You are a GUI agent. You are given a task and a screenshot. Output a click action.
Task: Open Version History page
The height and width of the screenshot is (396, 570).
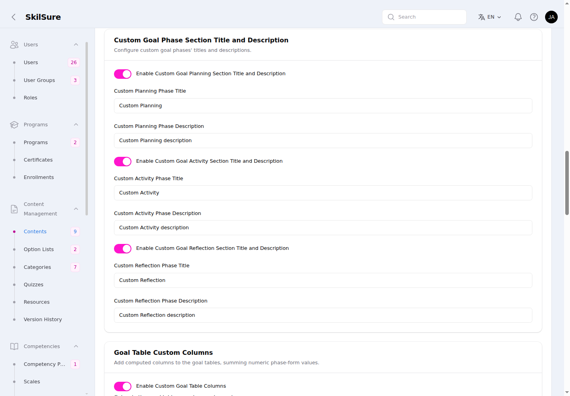(43, 320)
